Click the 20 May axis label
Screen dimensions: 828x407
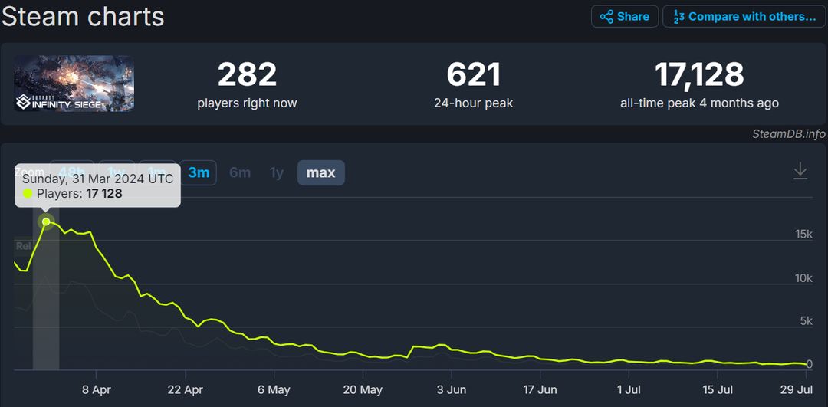pyautogui.click(x=363, y=390)
